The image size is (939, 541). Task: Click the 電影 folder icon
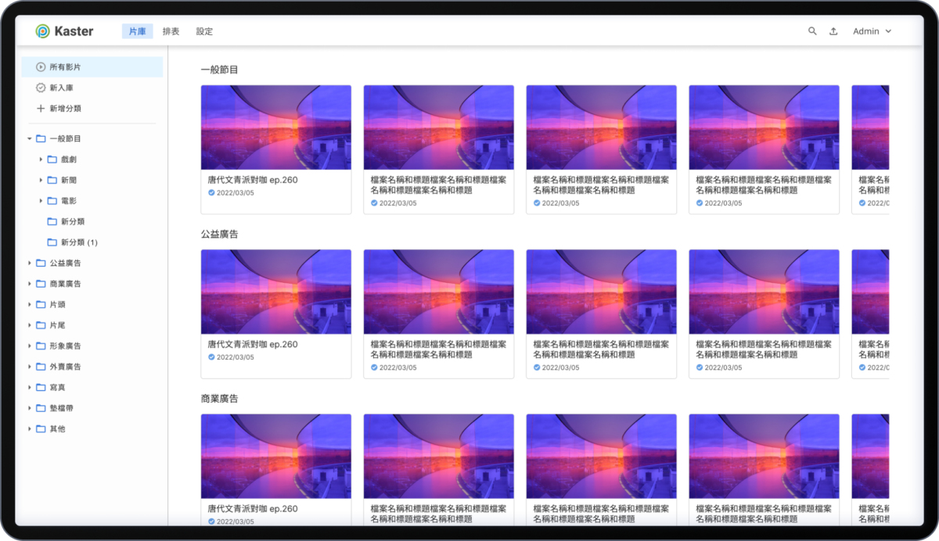tap(52, 201)
